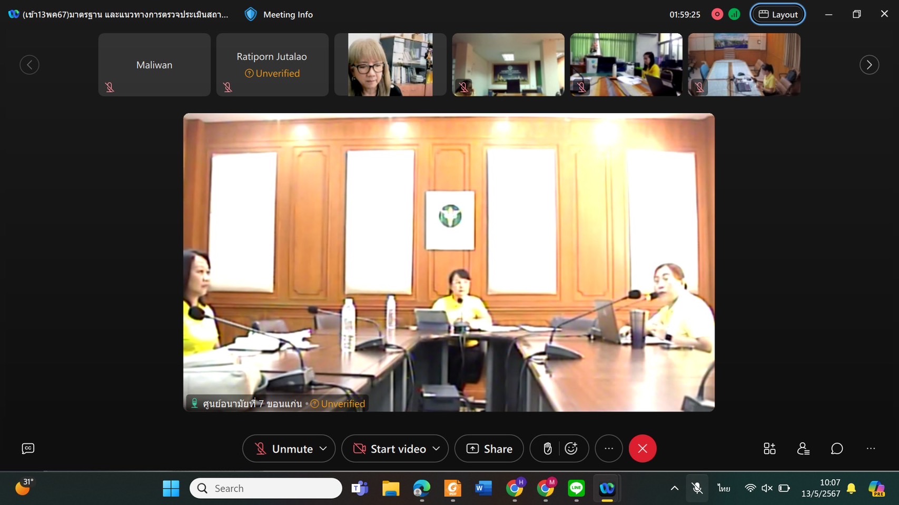The image size is (899, 505).
Task: Click the main speaker video of ศูนย์อนามัยที่ 7
Action: pyautogui.click(x=449, y=262)
